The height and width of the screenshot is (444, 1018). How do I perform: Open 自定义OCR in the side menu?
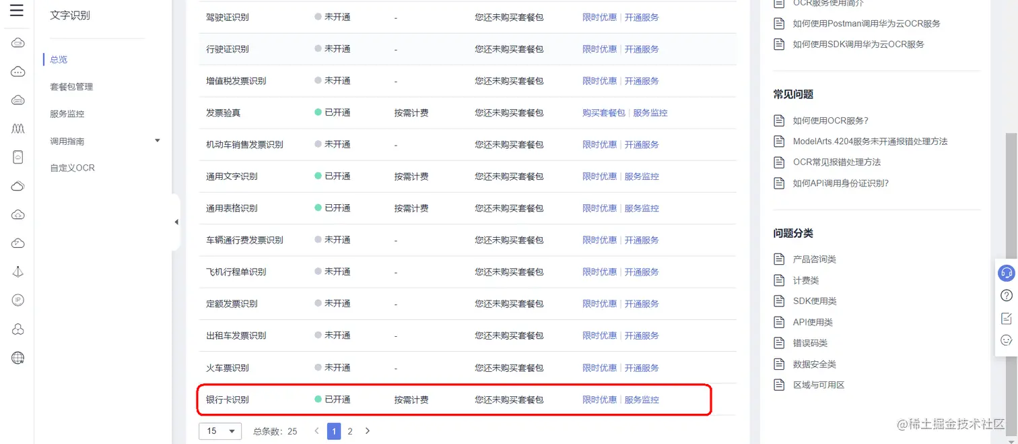tap(72, 168)
